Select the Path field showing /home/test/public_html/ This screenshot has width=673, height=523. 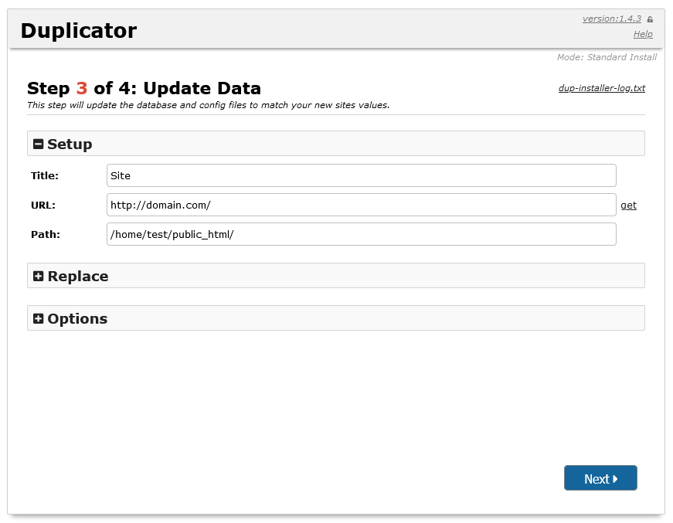(x=362, y=234)
